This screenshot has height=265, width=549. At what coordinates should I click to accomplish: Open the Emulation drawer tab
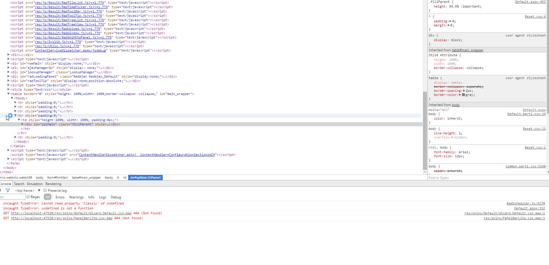[x=35, y=184]
